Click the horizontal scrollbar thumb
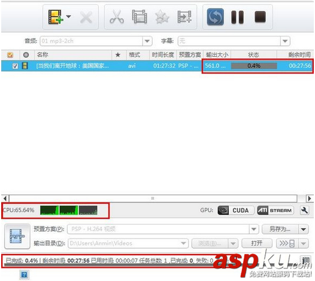 153,198
